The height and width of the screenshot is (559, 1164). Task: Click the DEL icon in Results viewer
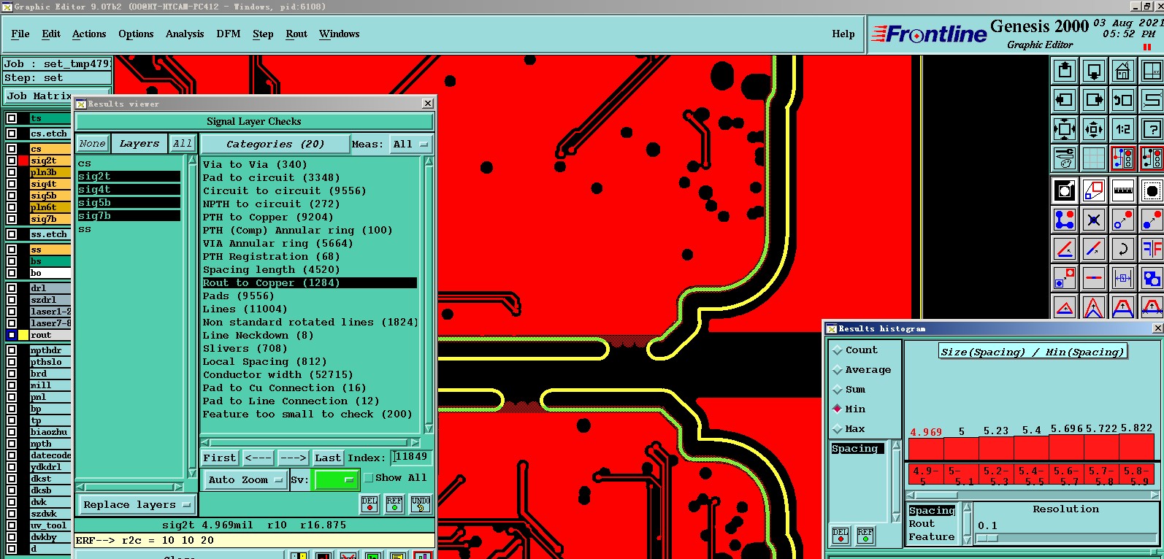[370, 504]
